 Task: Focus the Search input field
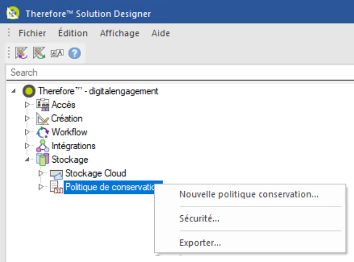[180, 72]
